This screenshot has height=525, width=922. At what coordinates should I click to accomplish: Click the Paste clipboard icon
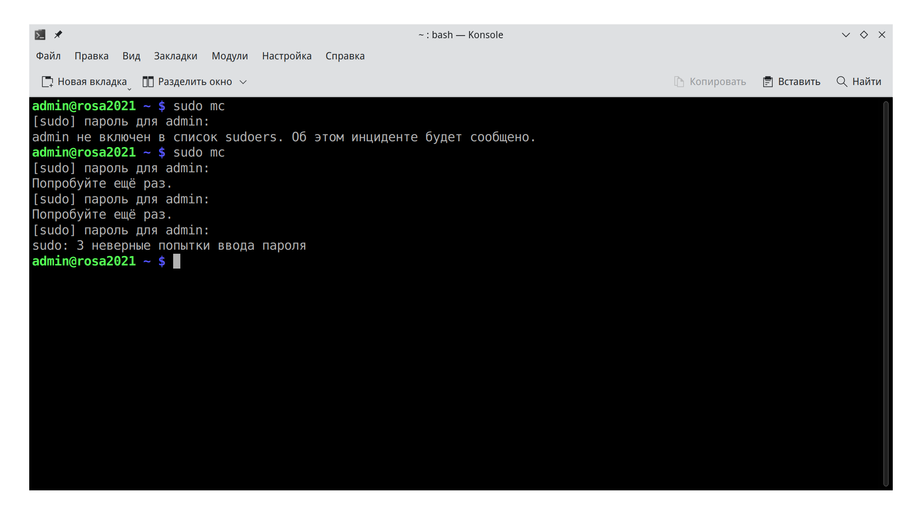(x=768, y=81)
